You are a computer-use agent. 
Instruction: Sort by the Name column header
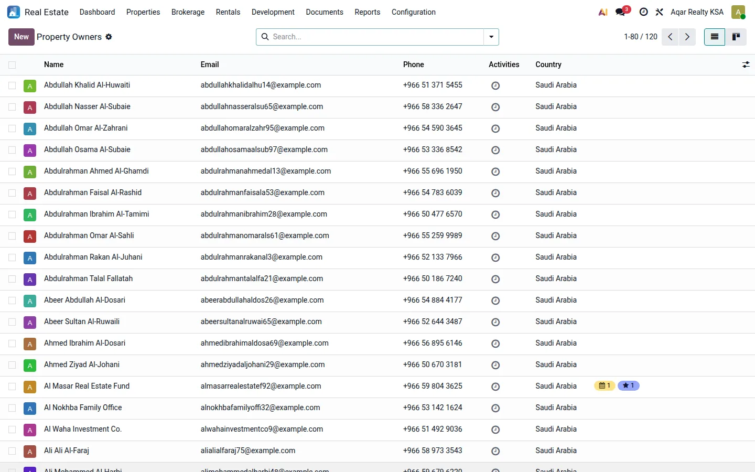point(53,65)
